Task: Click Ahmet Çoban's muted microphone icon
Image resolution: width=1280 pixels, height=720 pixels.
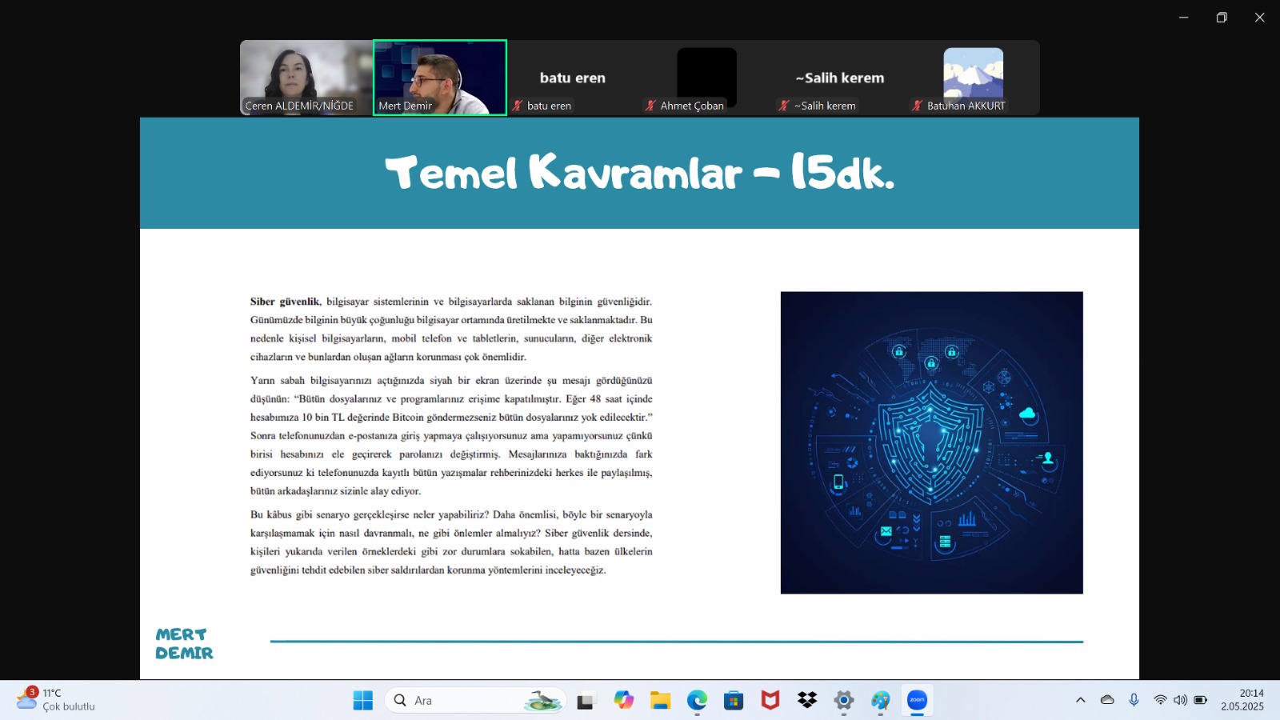Action: (650, 106)
